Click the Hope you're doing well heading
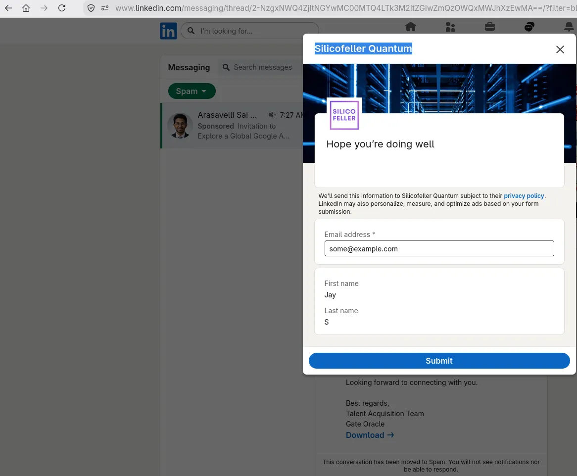Screen dimensions: 577x476 (380, 144)
